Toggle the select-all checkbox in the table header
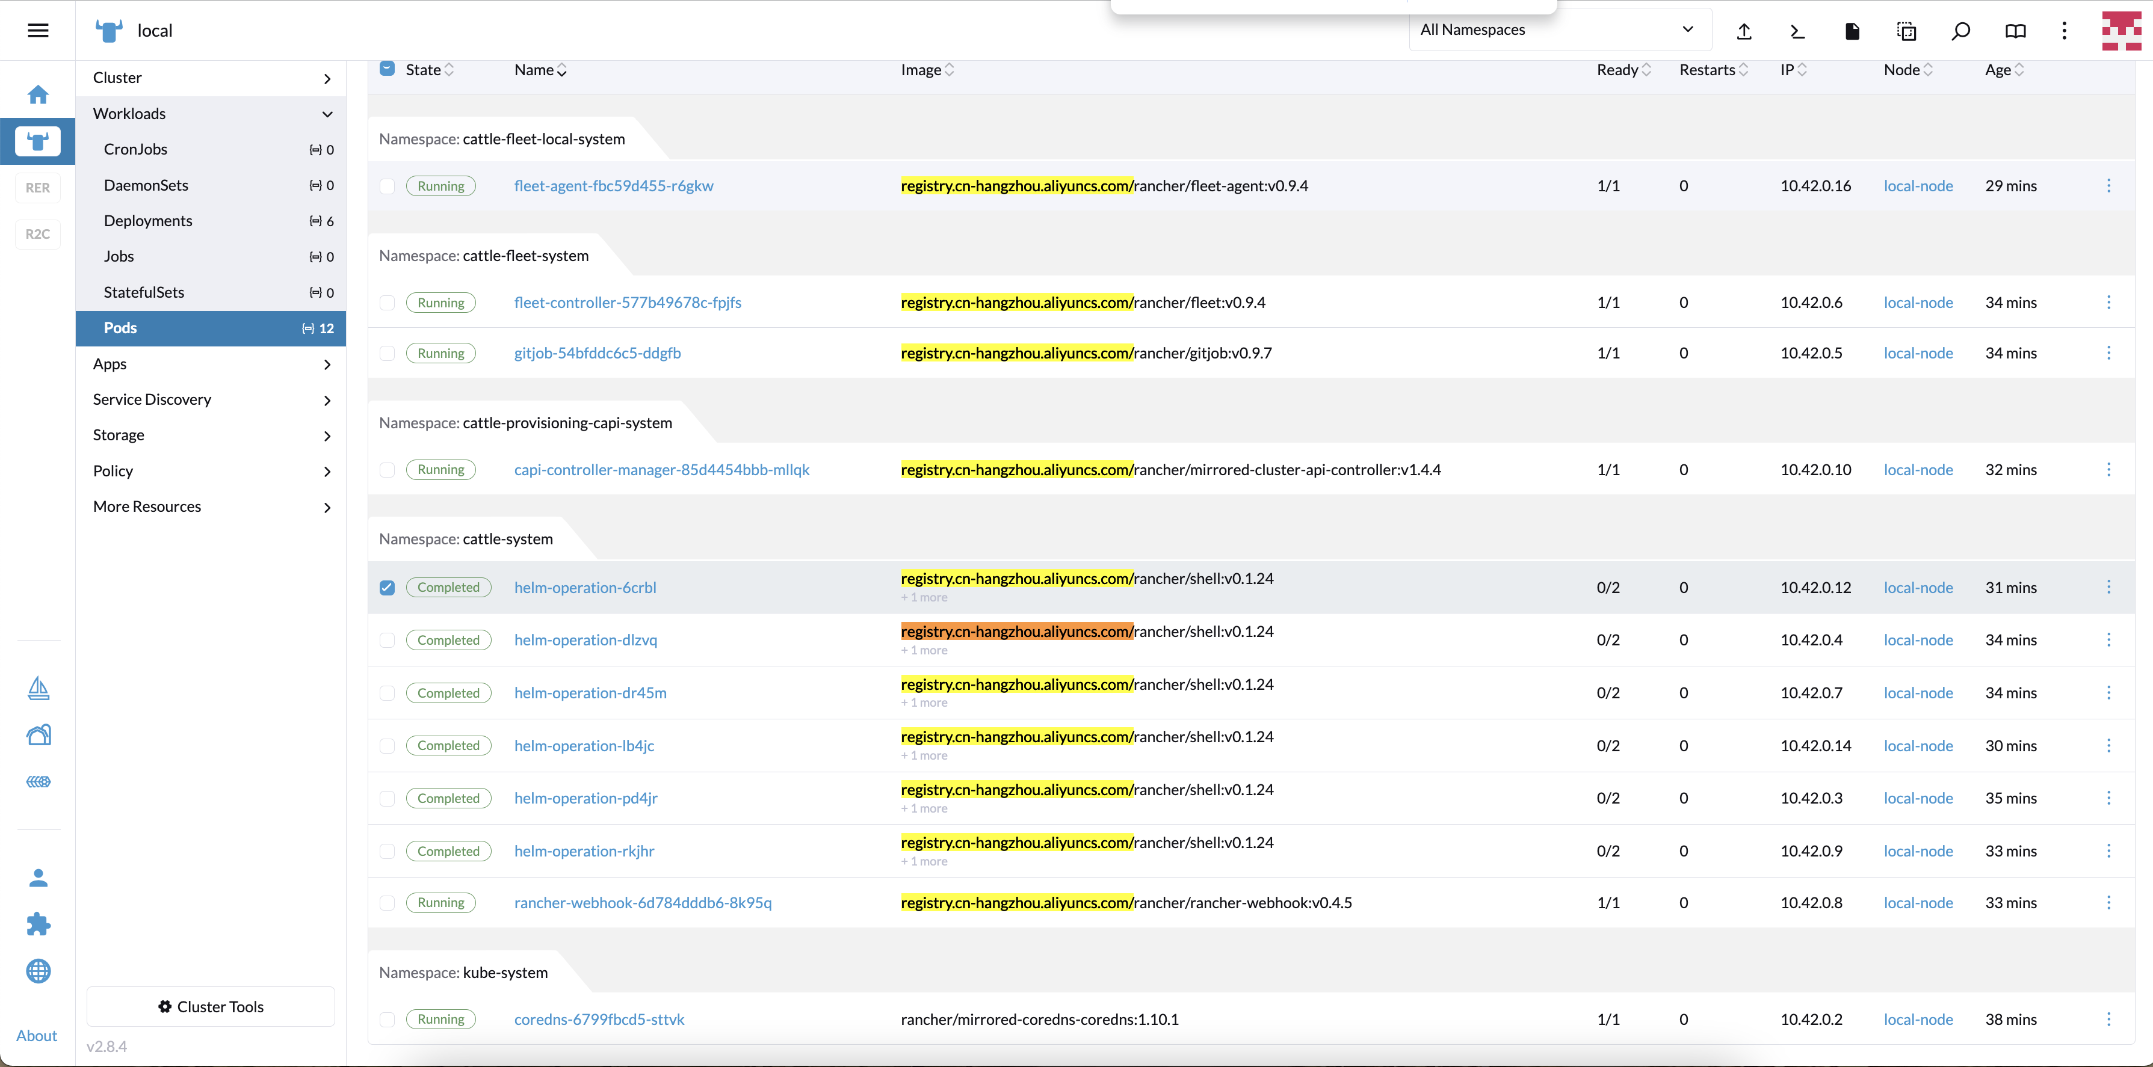Viewport: 2153px width, 1067px height. pos(387,69)
